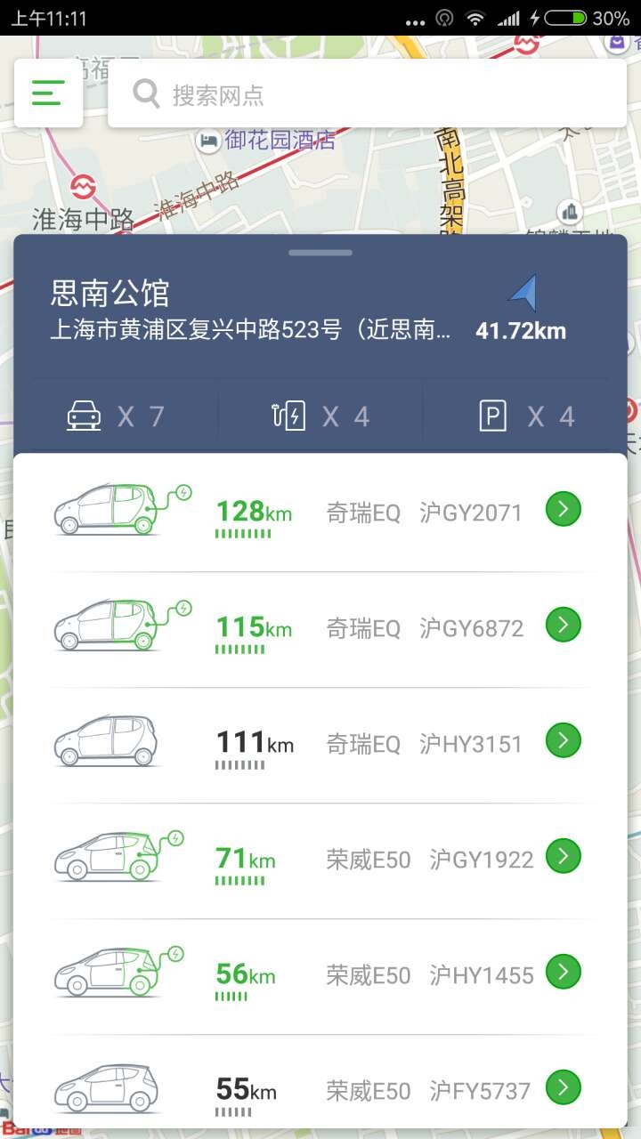This screenshot has height=1139, width=641.
Task: Open details arrow for 沪GY6872
Action: pos(563,625)
